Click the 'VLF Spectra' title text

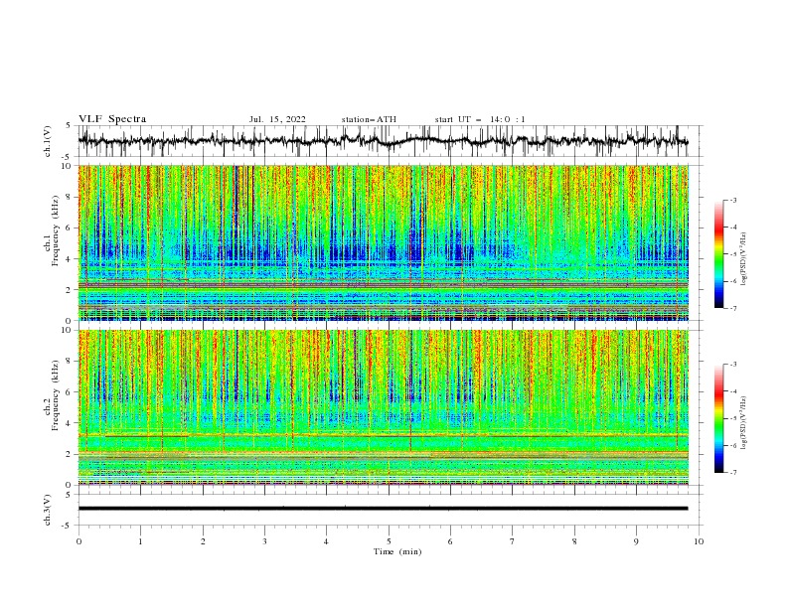[112, 119]
